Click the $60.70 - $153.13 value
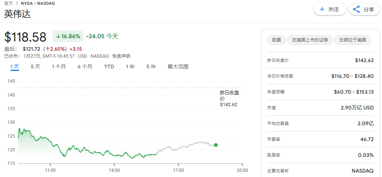Image resolution: width=382 pixels, height=177 pixels. pos(354,92)
